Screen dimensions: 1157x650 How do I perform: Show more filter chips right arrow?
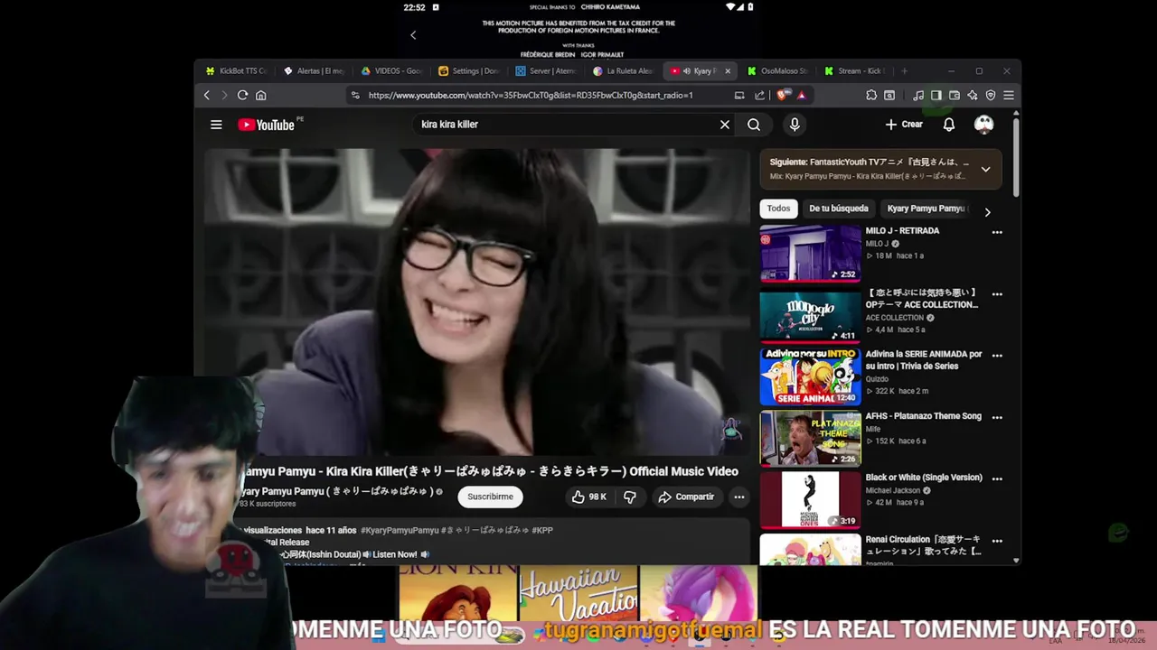click(987, 212)
